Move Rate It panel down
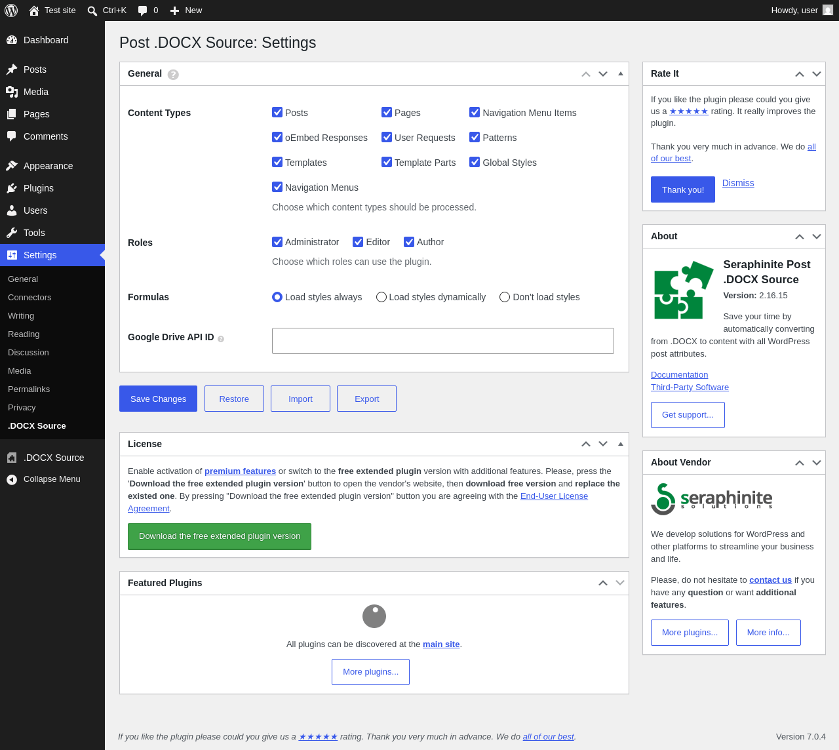839x750 pixels. 817,74
